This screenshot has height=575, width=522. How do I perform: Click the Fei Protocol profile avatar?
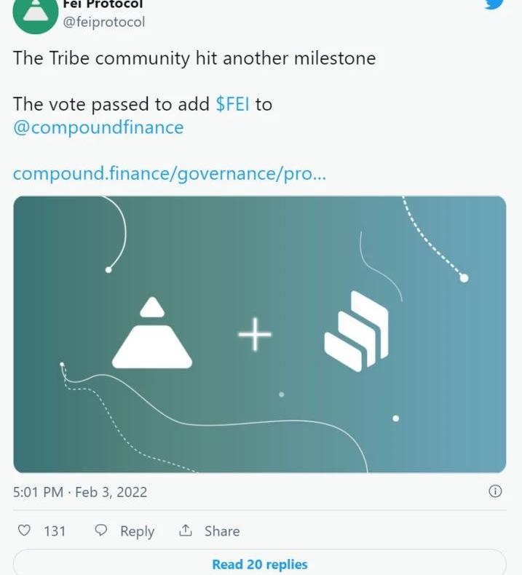point(35,15)
